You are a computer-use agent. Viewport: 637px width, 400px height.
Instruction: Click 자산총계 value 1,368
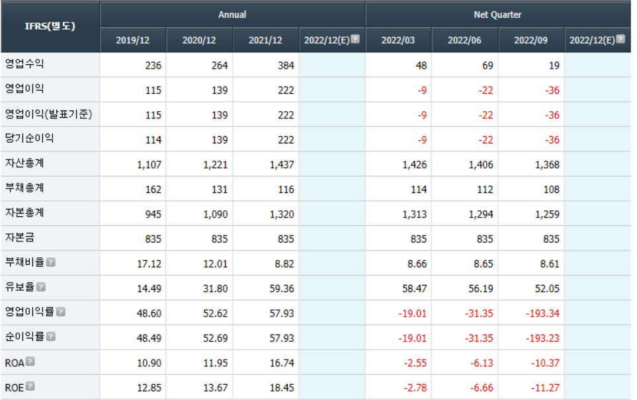(547, 165)
